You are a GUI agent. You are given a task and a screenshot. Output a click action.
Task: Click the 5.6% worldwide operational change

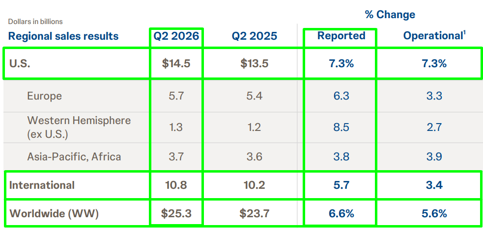(x=434, y=213)
